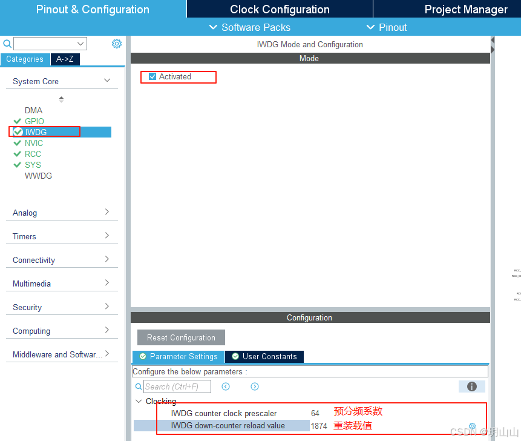Click the prescaler value 64
The height and width of the screenshot is (441, 521).
[315, 413]
